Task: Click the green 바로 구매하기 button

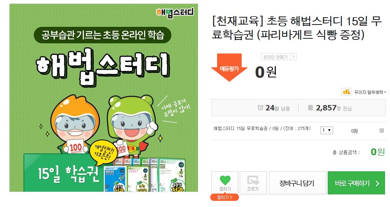Action: click(356, 183)
